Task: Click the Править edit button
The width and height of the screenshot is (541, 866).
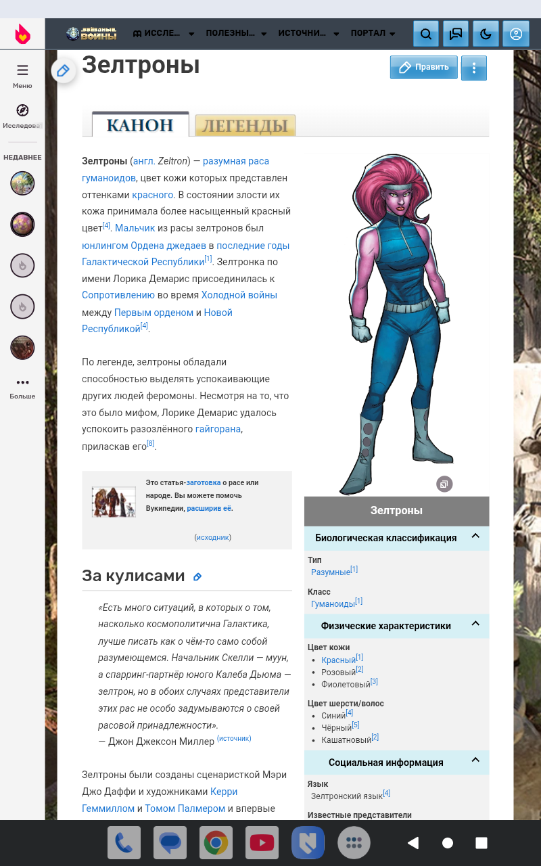Action: click(x=424, y=67)
